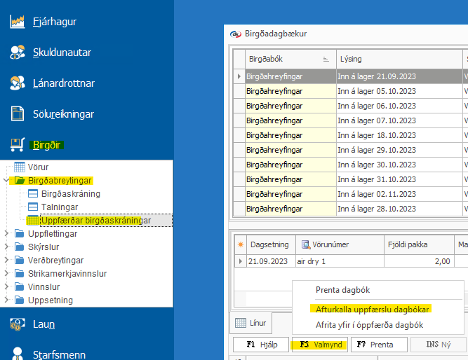Open Talningar under Birgðabreytingar

[x=60, y=207]
